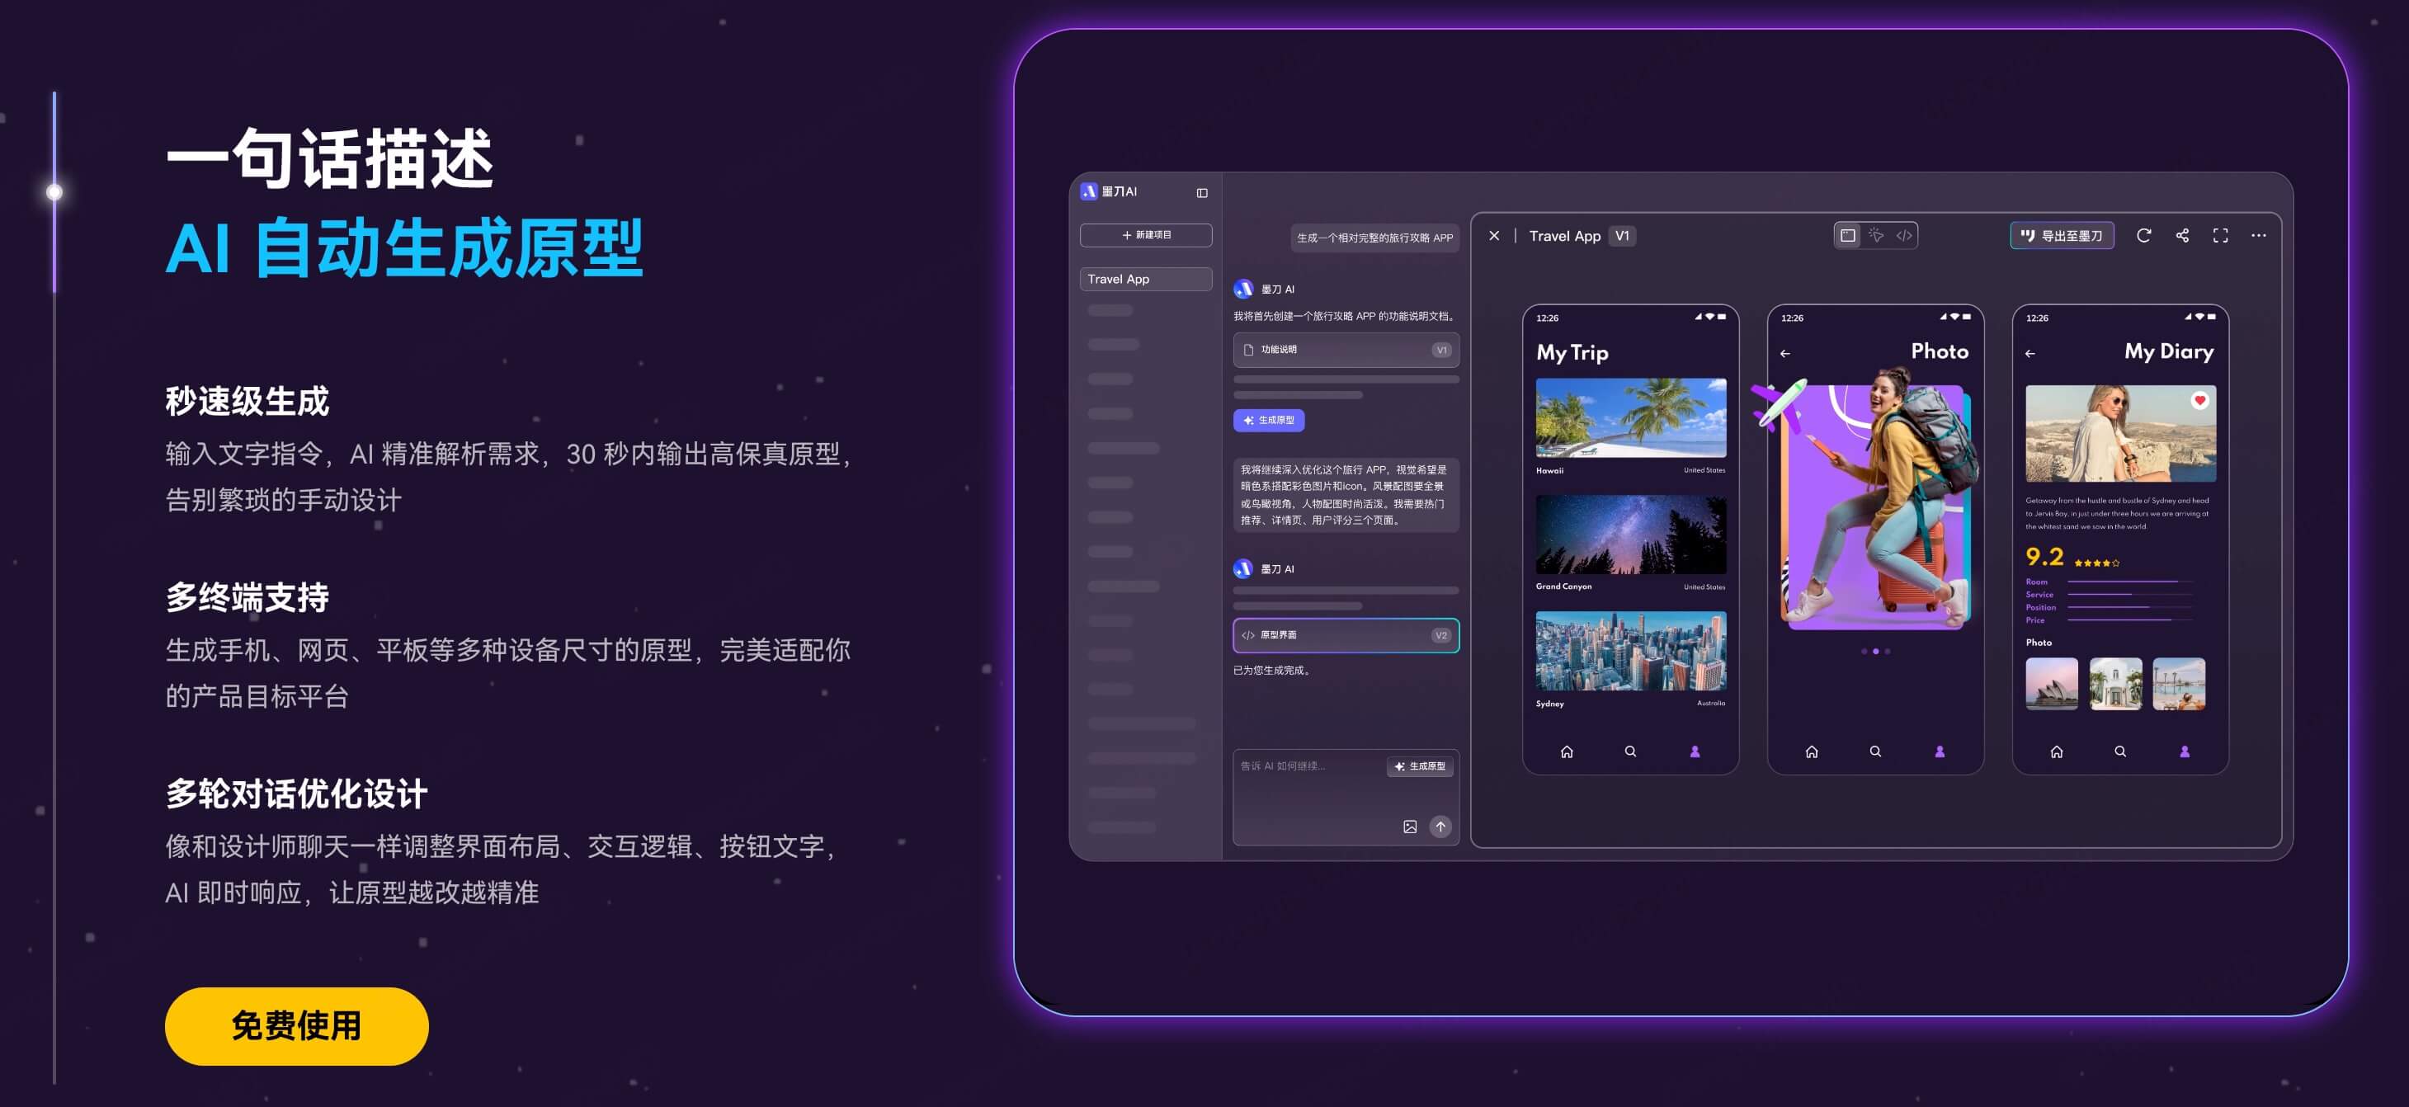Click the share icon in preview toolbar
The height and width of the screenshot is (1107, 2409).
(x=2182, y=236)
